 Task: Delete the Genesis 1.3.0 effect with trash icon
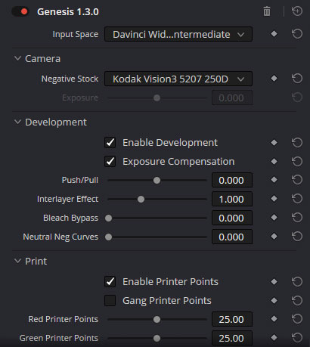tap(267, 11)
